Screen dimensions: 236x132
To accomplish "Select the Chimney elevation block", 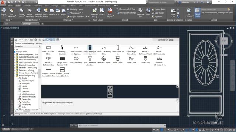I will click(x=62, y=50).
